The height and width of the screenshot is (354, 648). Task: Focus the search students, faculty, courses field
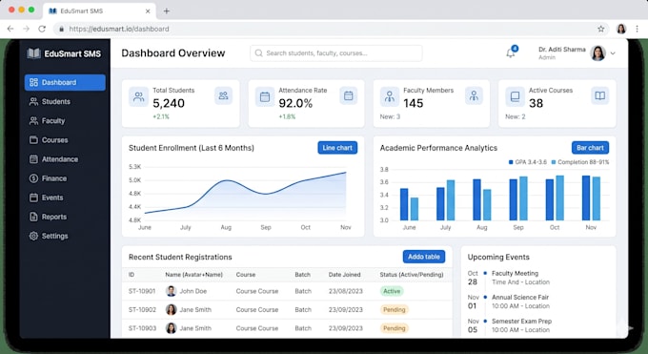click(x=336, y=53)
